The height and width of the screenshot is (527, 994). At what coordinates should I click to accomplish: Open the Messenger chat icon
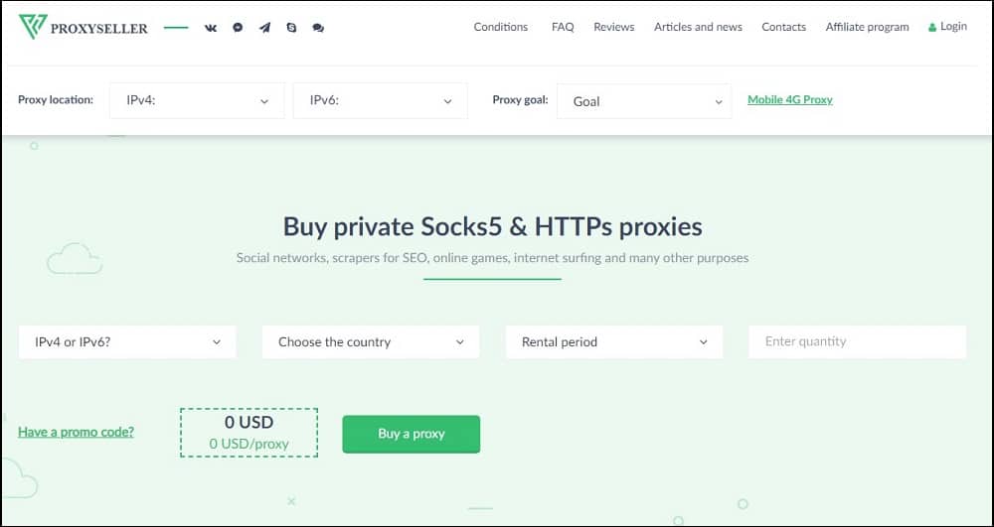(238, 28)
